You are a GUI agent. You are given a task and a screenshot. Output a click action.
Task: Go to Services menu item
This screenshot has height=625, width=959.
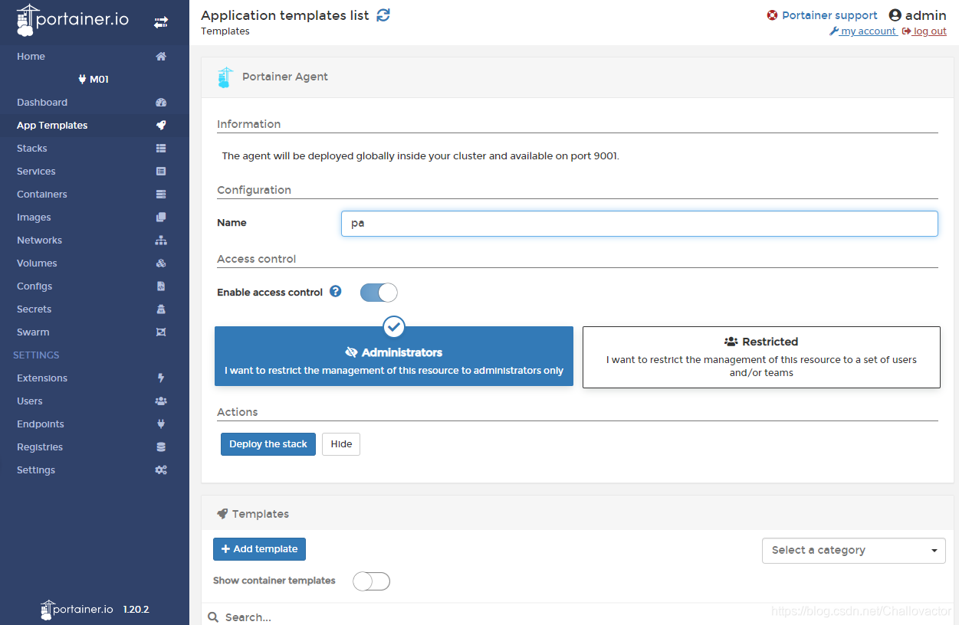pos(94,171)
